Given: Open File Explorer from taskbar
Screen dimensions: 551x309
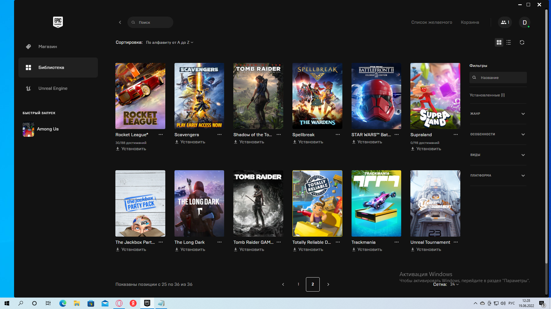Looking at the screenshot, I should [x=77, y=303].
